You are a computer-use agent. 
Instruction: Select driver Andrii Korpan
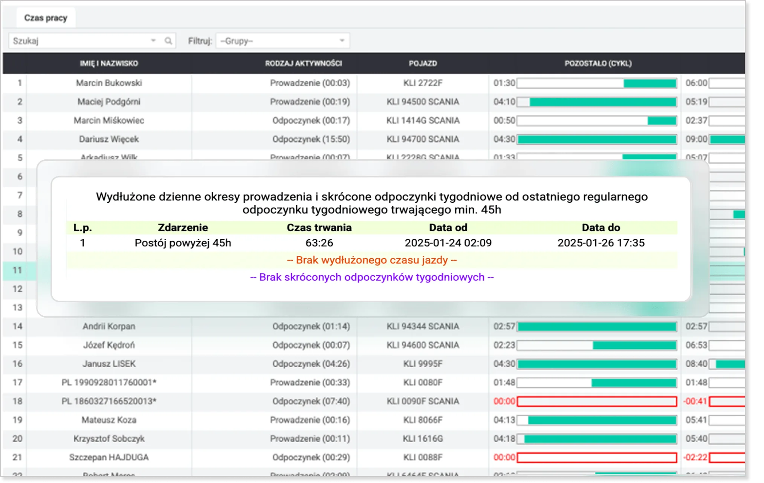click(x=109, y=326)
